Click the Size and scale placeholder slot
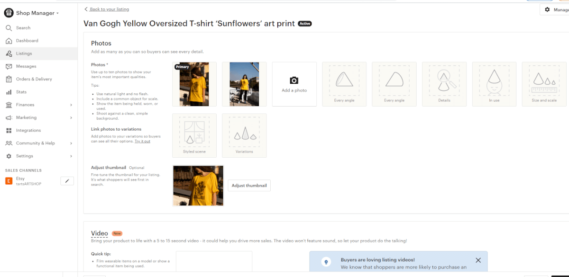This screenshot has width=569, height=277. 544,84
